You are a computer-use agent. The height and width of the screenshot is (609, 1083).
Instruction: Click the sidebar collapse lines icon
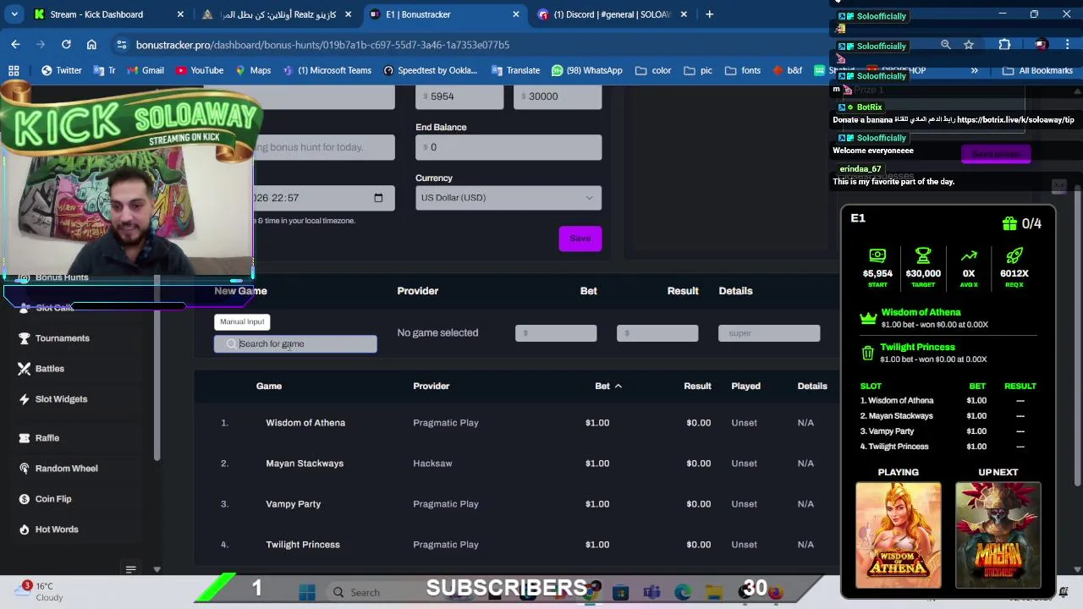[x=130, y=569]
